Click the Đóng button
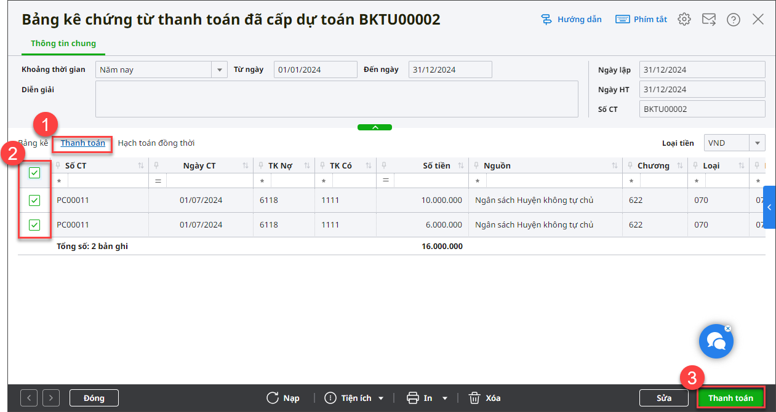Screen dimensions: 776x412 pos(94,398)
